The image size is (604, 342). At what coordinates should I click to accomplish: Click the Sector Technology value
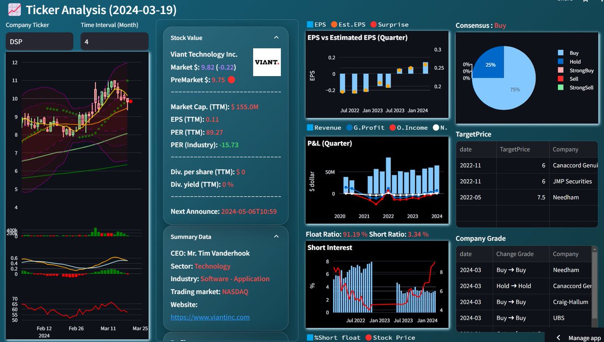pyautogui.click(x=212, y=266)
